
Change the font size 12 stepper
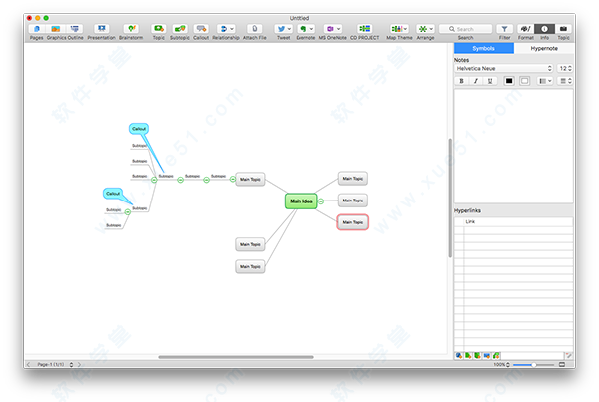pyautogui.click(x=570, y=68)
